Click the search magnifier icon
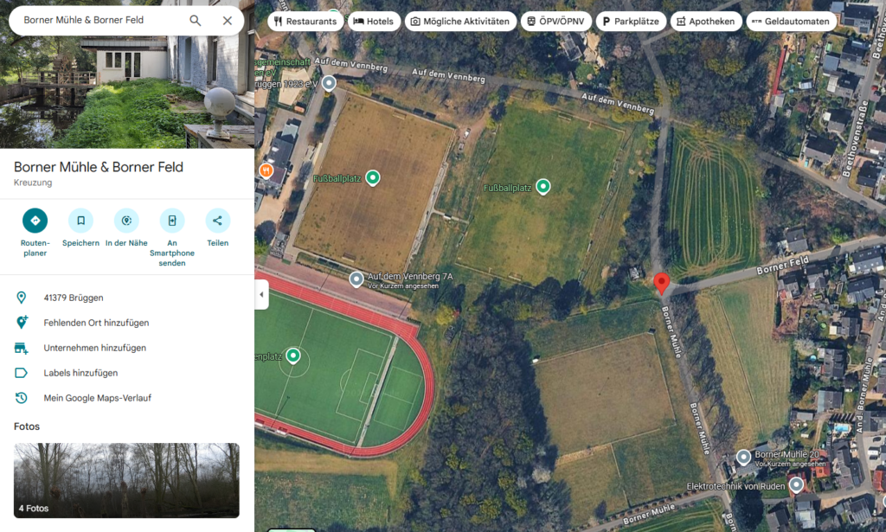The width and height of the screenshot is (886, 532). coord(195,21)
